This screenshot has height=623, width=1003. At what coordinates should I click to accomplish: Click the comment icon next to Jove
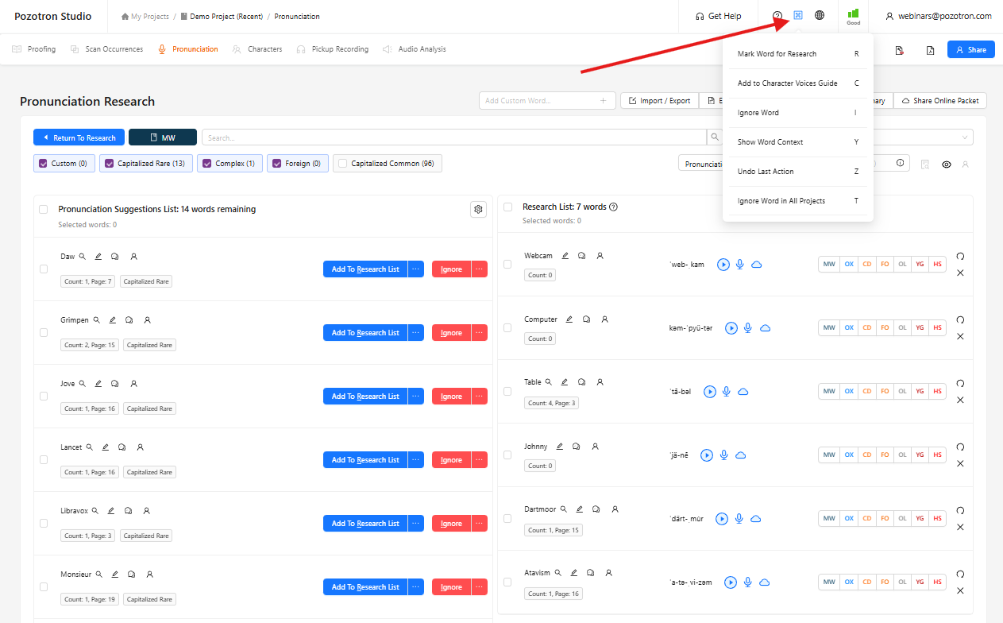(115, 384)
